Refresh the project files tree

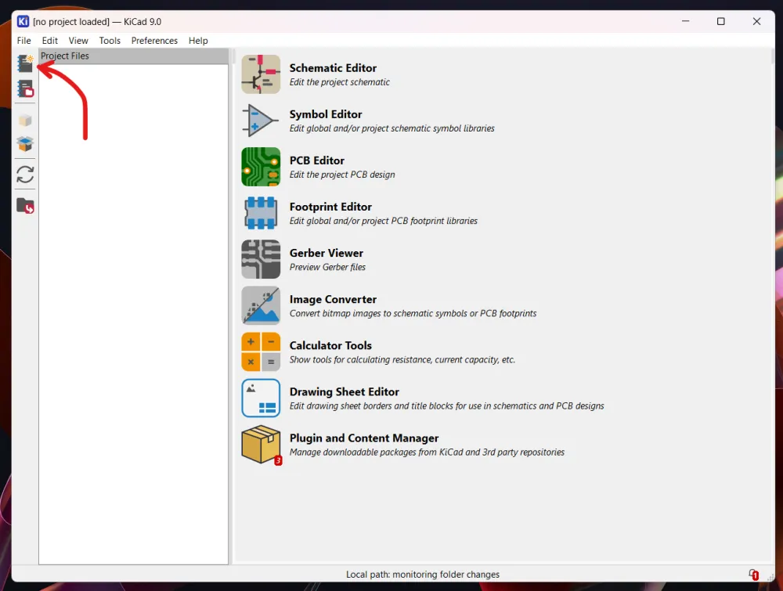[25, 175]
